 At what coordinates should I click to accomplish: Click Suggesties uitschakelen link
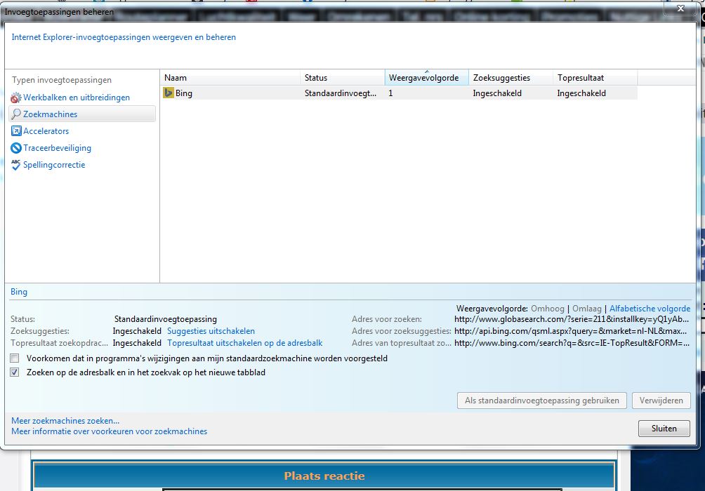click(211, 331)
